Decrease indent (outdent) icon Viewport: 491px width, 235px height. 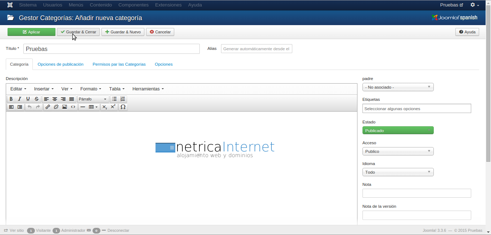pos(11,107)
